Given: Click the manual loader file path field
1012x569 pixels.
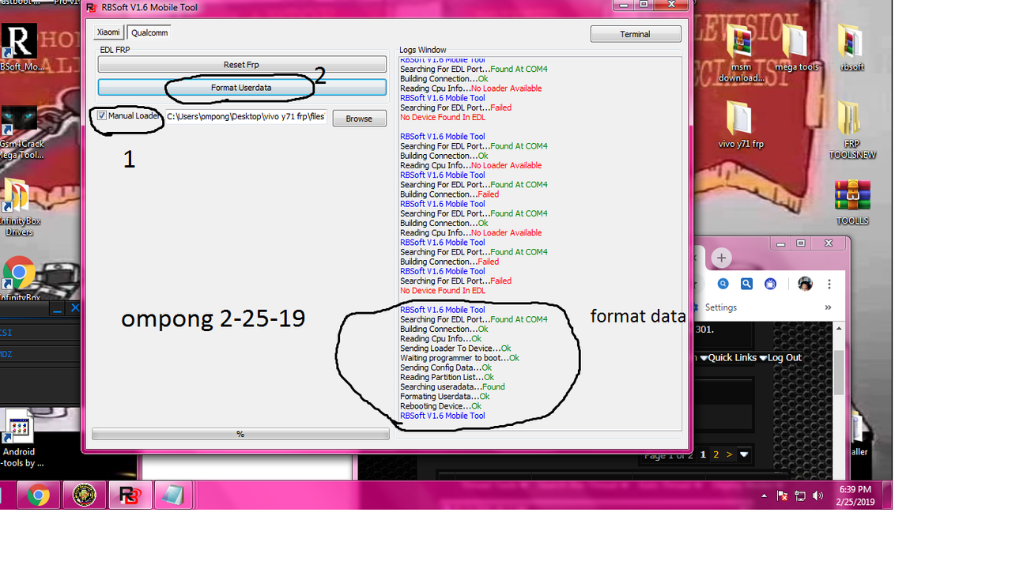Looking at the screenshot, I should tap(245, 117).
